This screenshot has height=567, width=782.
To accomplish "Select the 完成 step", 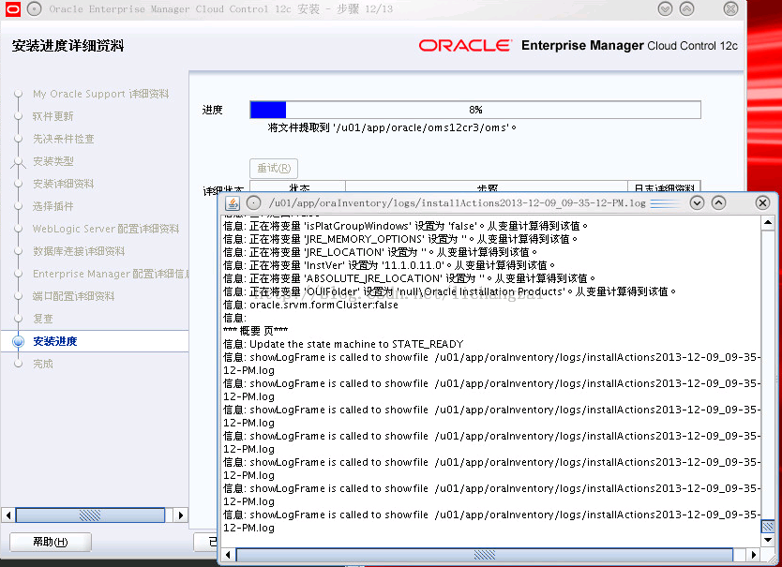I will click(43, 364).
